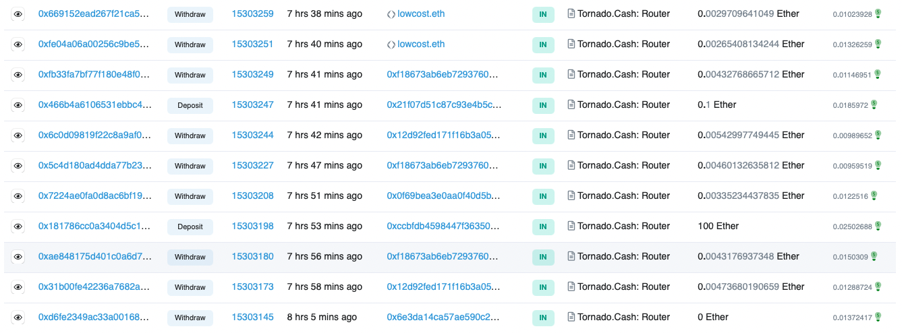The image size is (902, 333).
Task: Open transaction hash 0xae848175d401c0a6d7
Action: click(94, 257)
